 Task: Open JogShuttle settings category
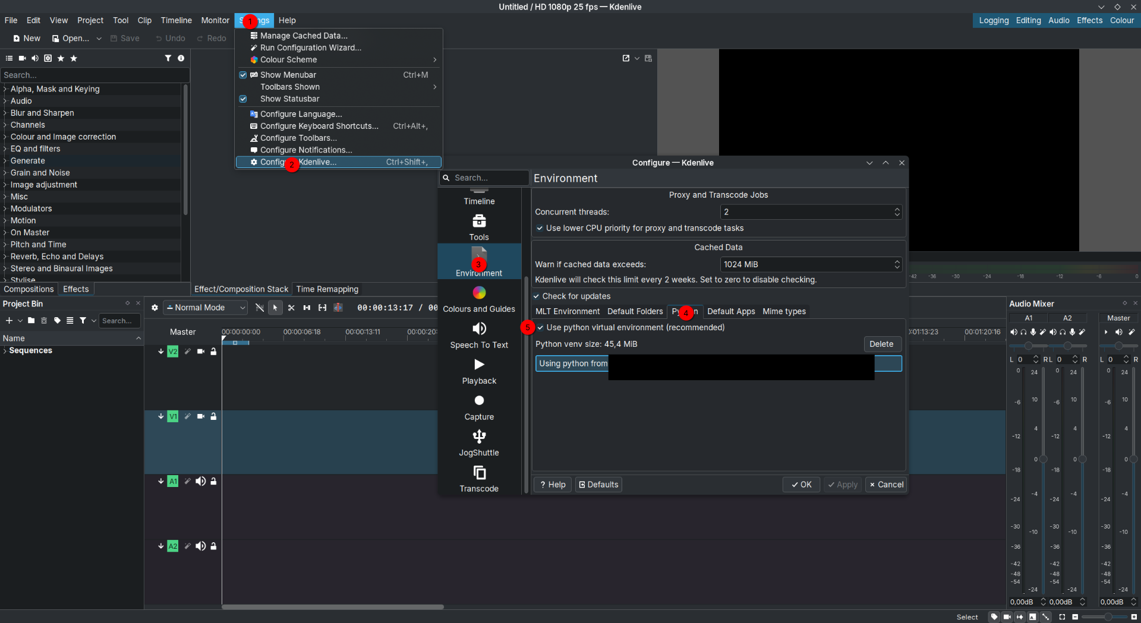479,444
